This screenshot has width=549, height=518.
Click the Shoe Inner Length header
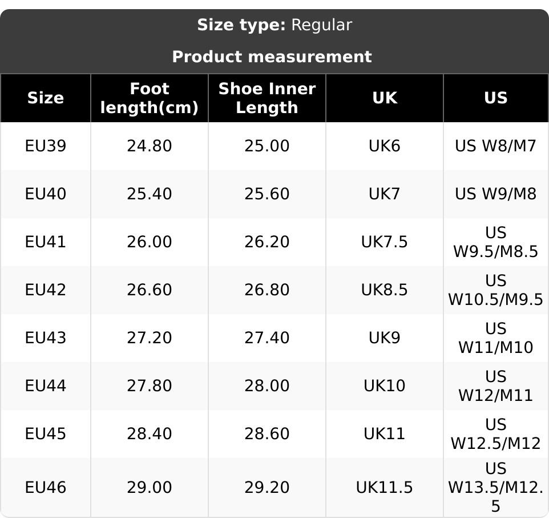point(267,98)
